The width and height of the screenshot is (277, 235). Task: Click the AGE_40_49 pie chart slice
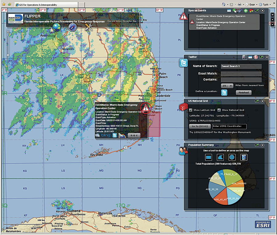[221, 197]
